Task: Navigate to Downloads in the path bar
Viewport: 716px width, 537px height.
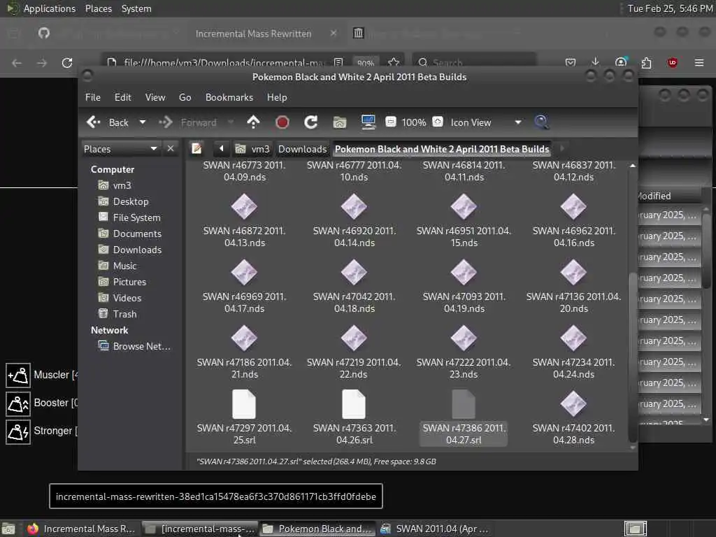Action: pos(302,149)
